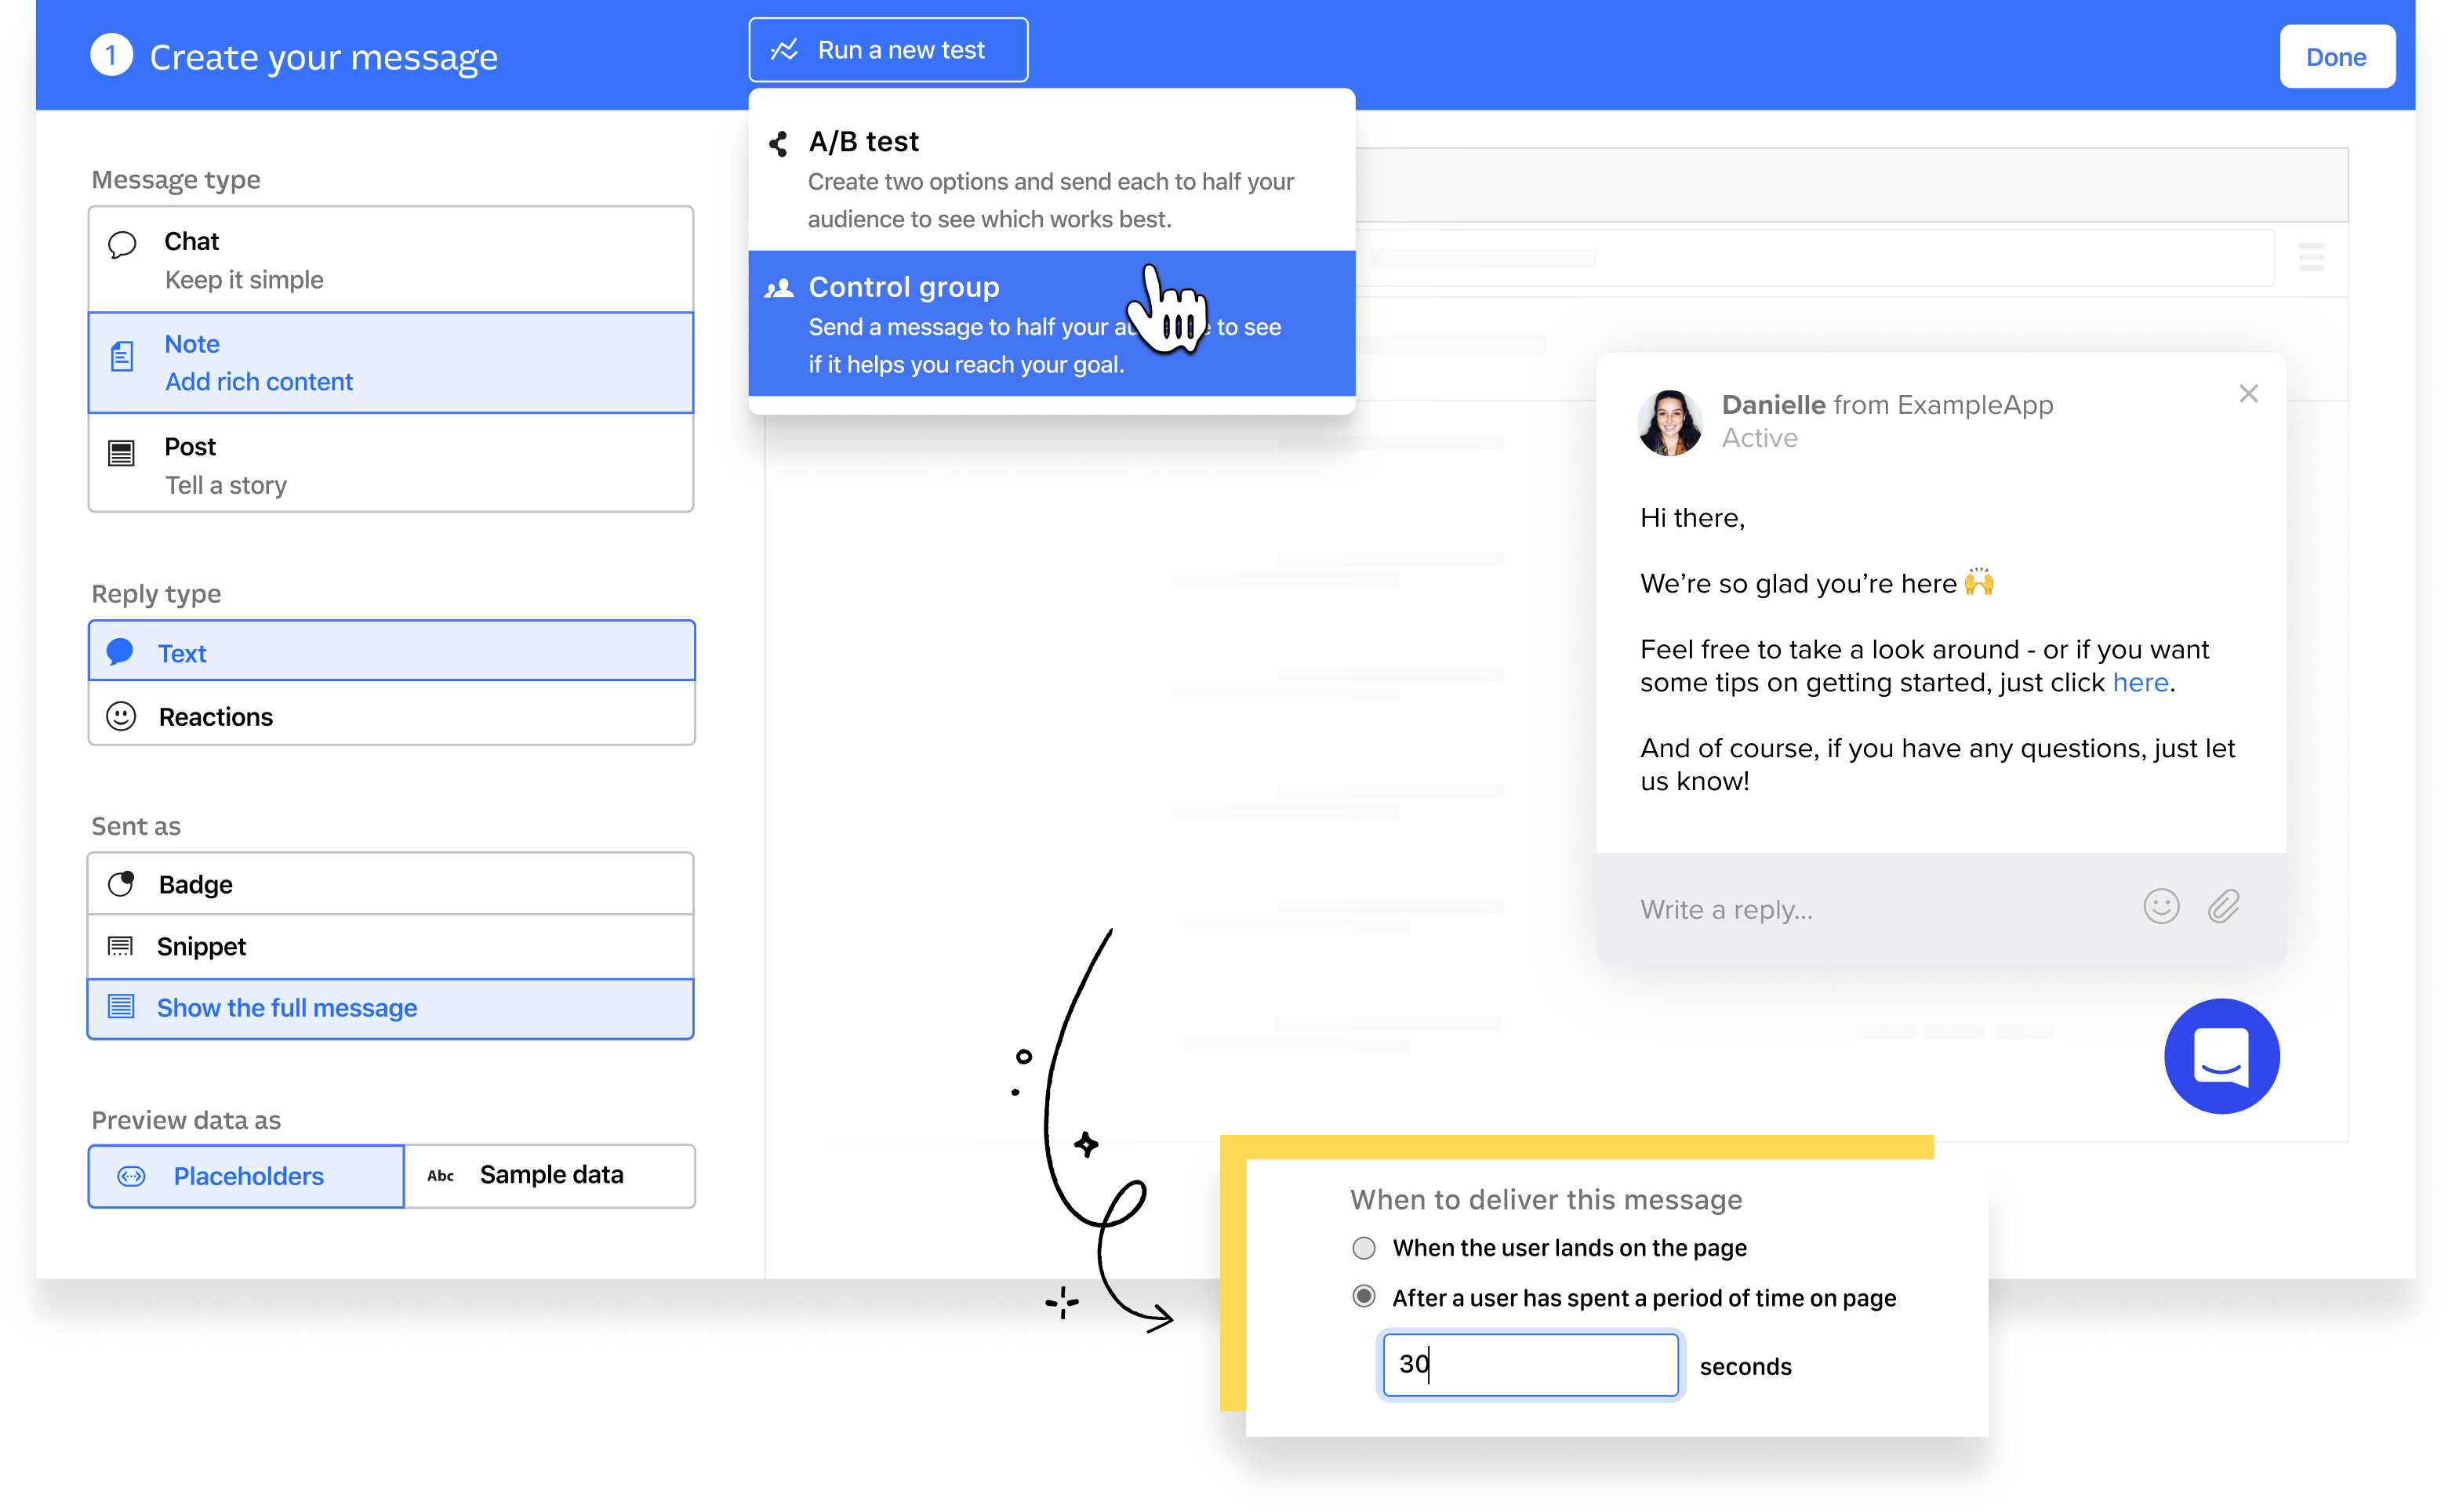2452x1512 pixels.
Task: Click the Control group icon
Action: point(779,287)
